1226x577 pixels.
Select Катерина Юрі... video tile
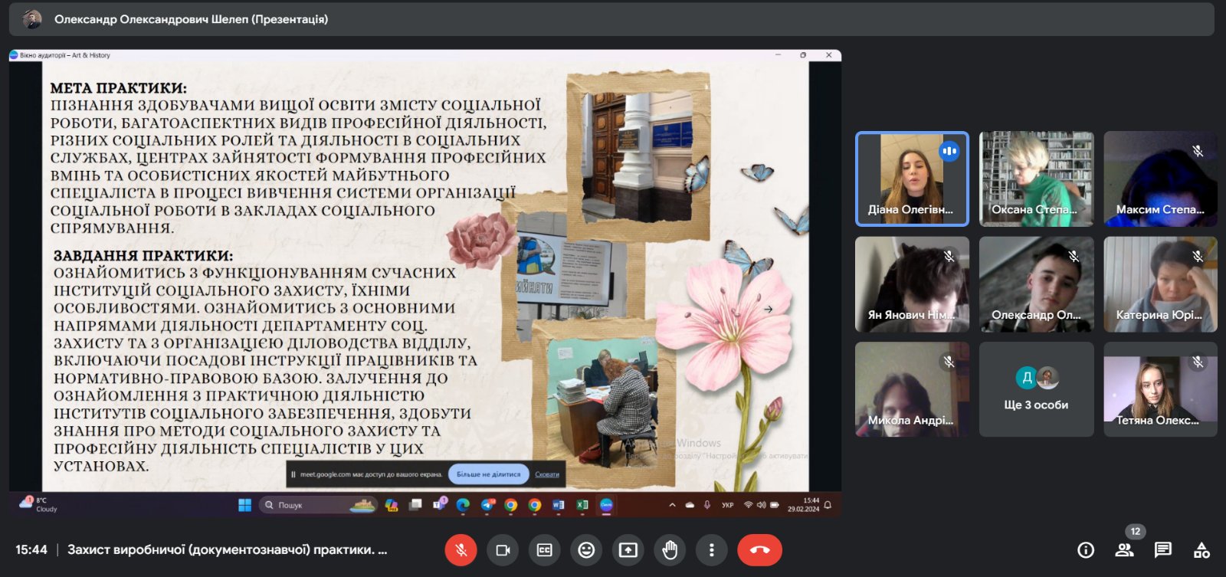(x=1160, y=284)
